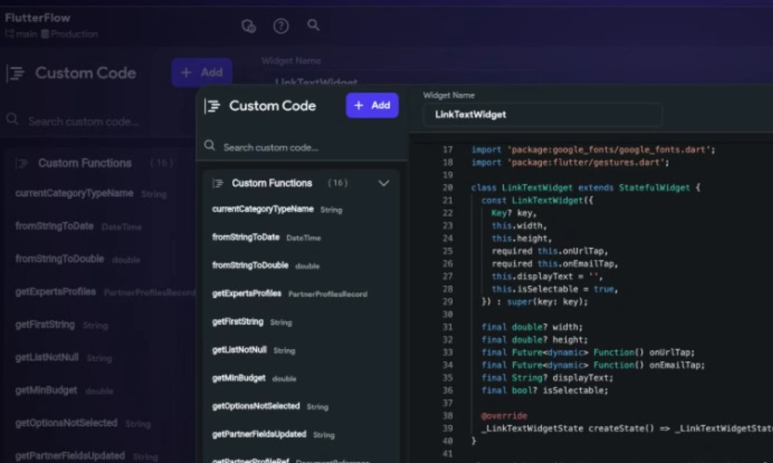Image resolution: width=773 pixels, height=463 pixels.
Task: Click 'this.isSelectable = true,' on line 28
Action: pos(555,289)
